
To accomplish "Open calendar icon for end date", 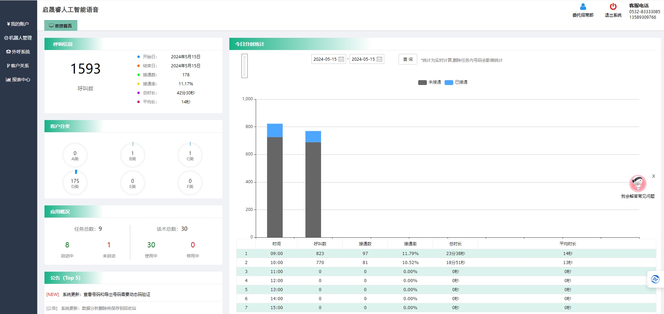I will [x=379, y=59].
